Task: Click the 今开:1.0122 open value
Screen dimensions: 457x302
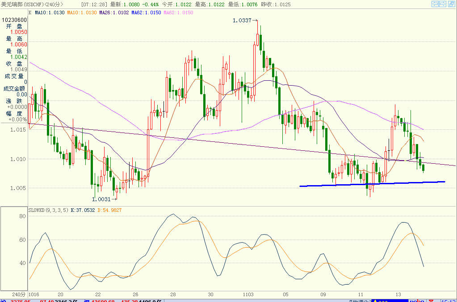Action: (x=176, y=4)
